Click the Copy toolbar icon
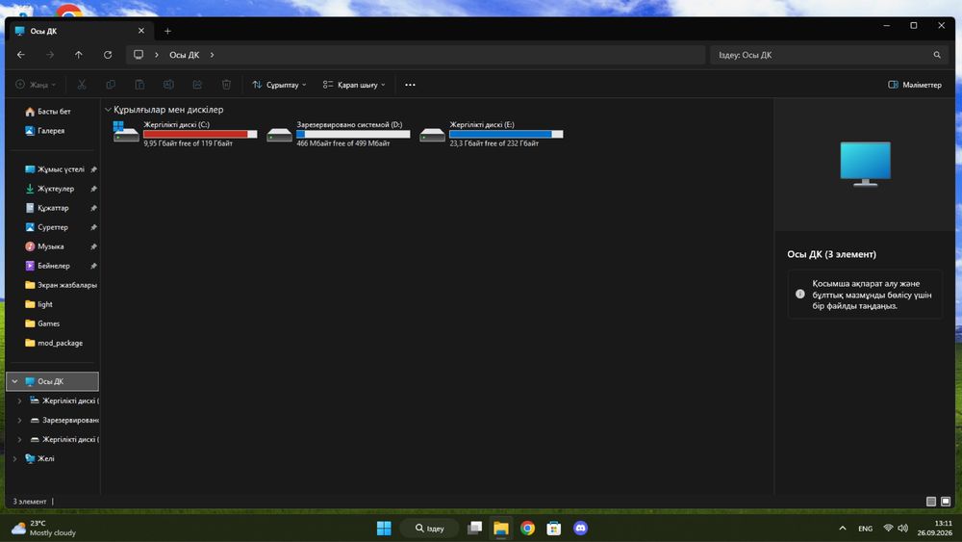This screenshot has height=542, width=962. [x=111, y=85]
